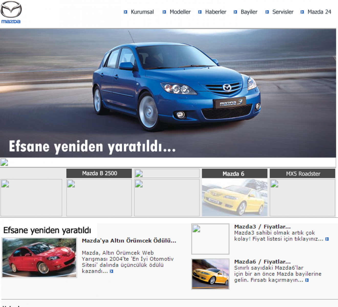This screenshot has height=307, width=338.
Task: Click the Mazda logo in the header
Action: coord(11,13)
